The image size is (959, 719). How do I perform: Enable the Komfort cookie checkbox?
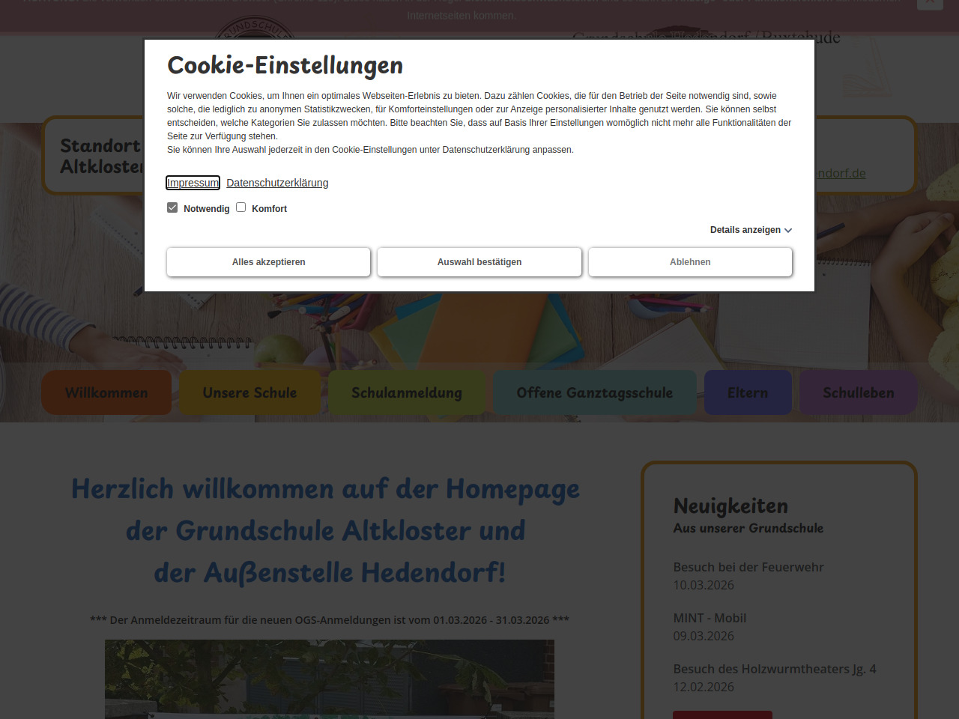(241, 207)
